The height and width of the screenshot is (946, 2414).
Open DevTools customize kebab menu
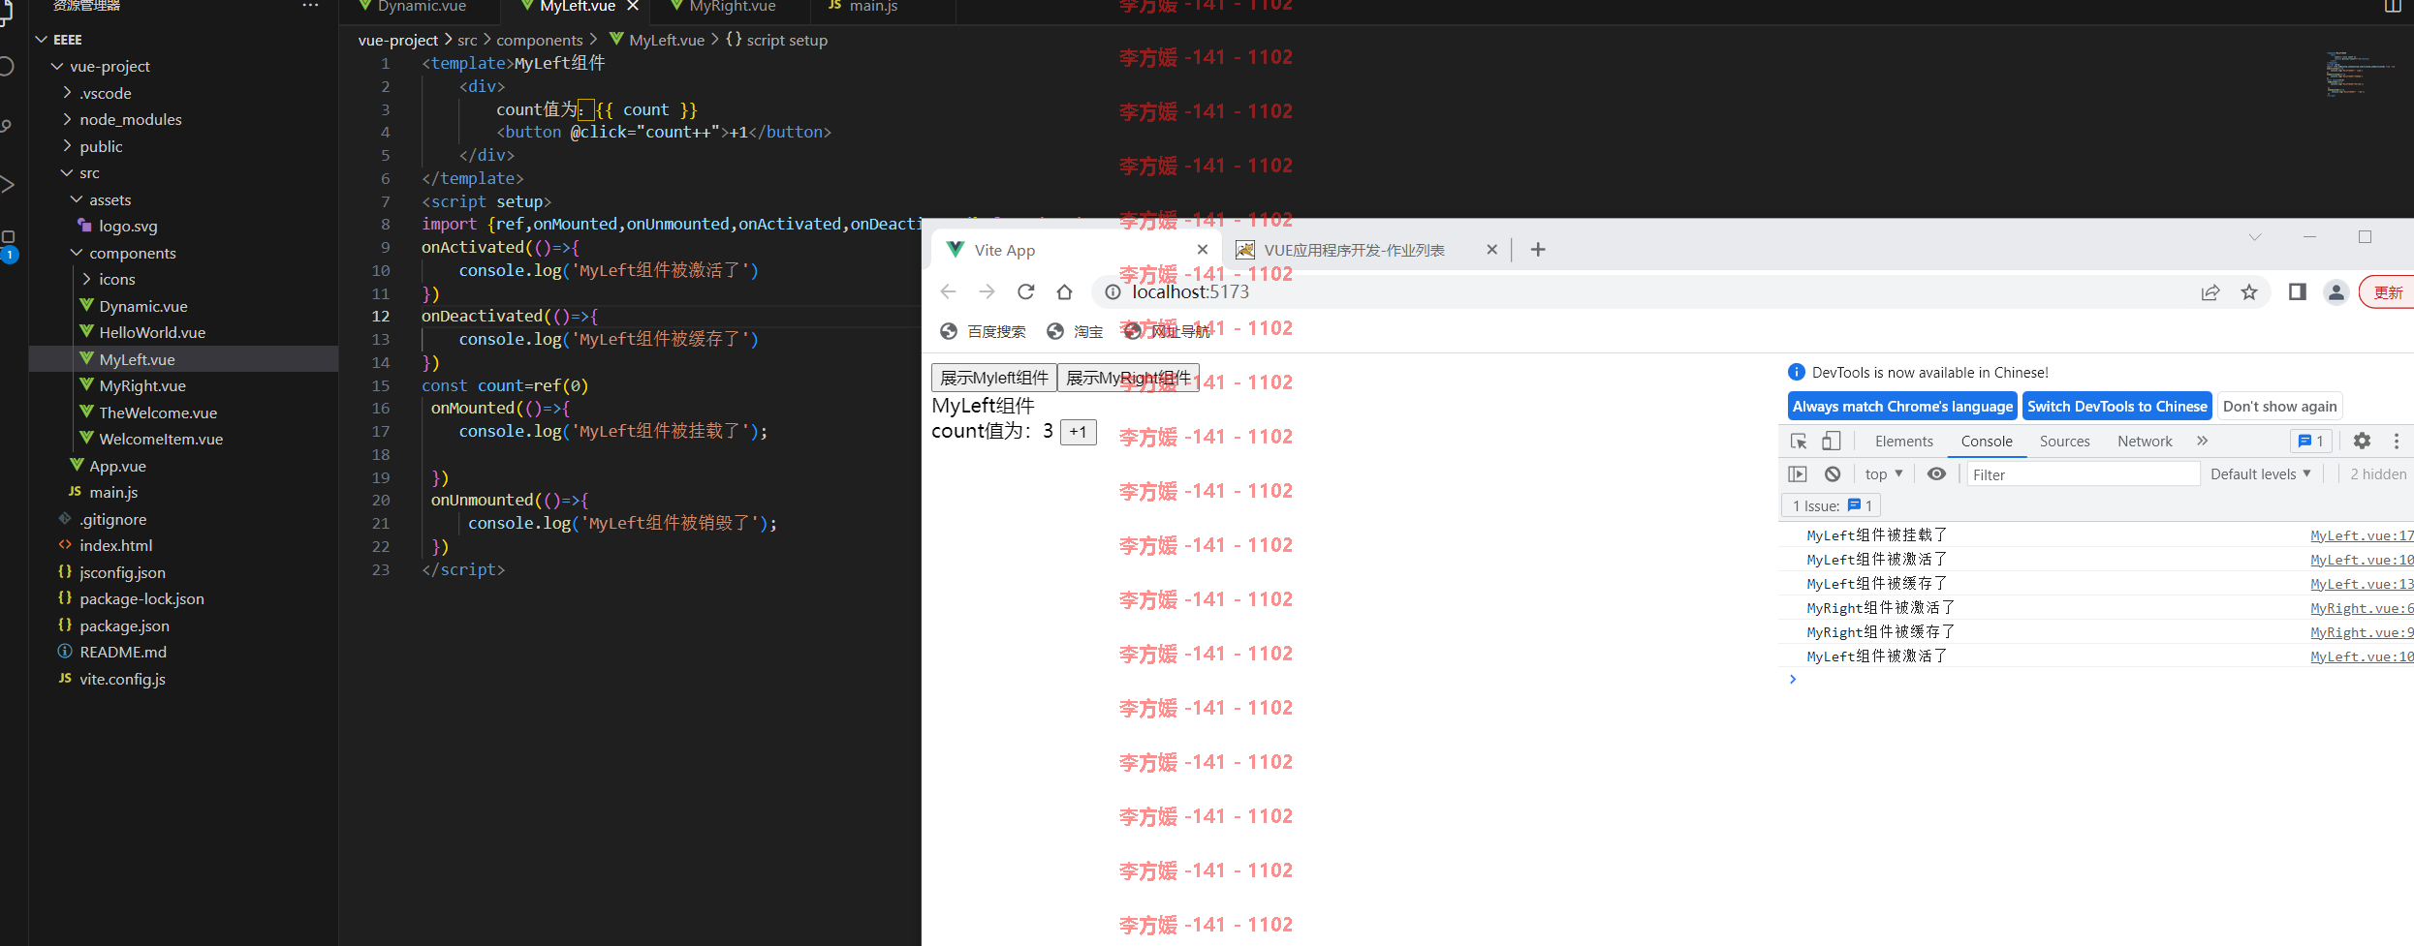2397,441
